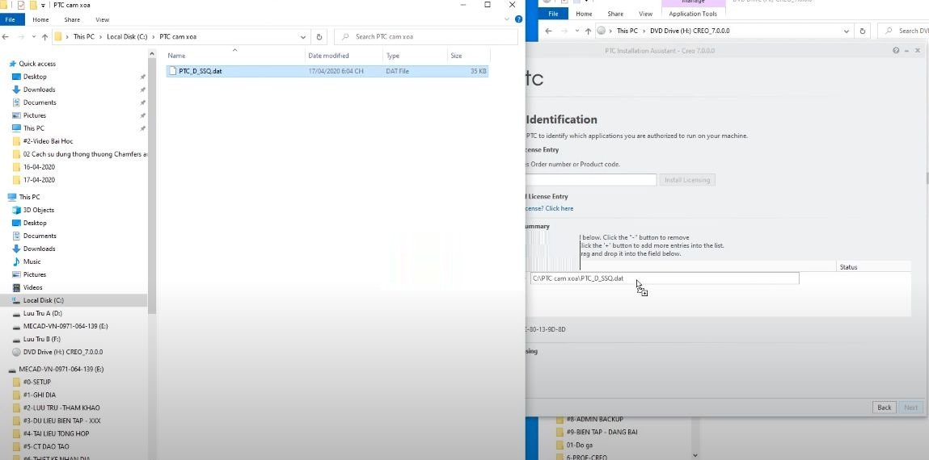Click the Quick access star icon

pyautogui.click(x=12, y=64)
